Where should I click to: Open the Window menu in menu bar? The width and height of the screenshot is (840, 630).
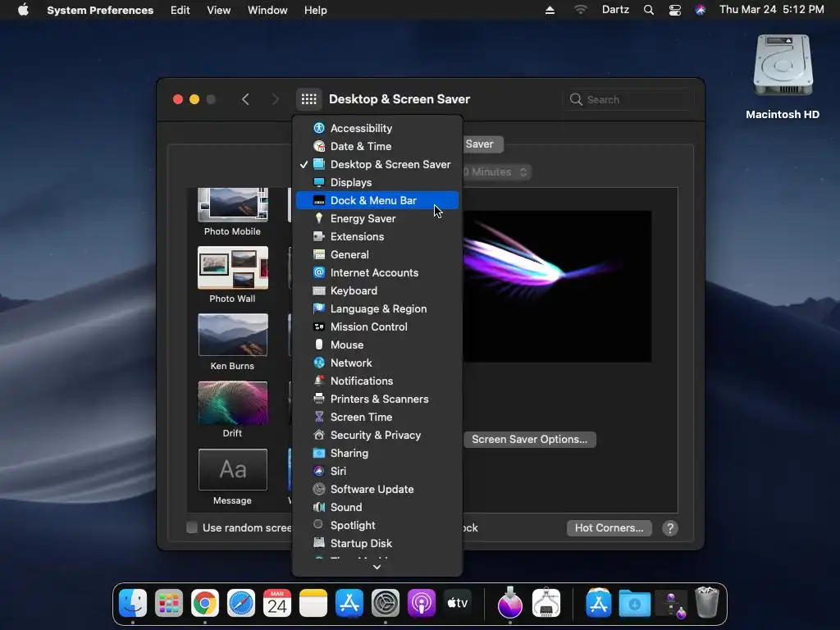[267, 10]
